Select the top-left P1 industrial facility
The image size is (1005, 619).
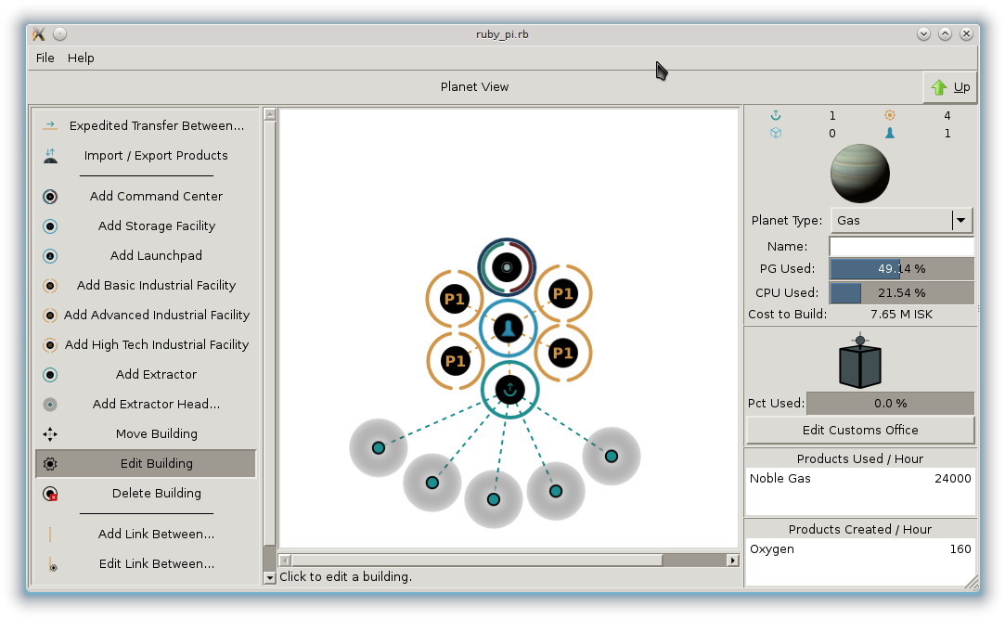pos(455,299)
